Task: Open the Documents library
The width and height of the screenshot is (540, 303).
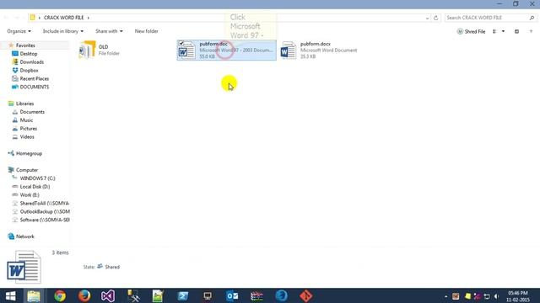Action: click(32, 112)
